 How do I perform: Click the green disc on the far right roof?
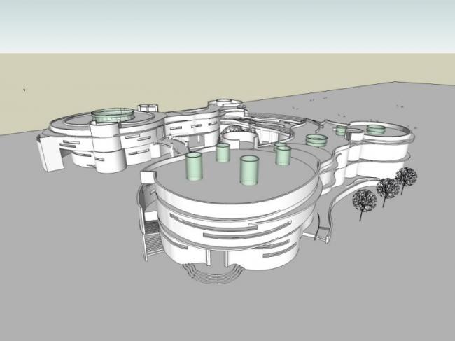376,129
